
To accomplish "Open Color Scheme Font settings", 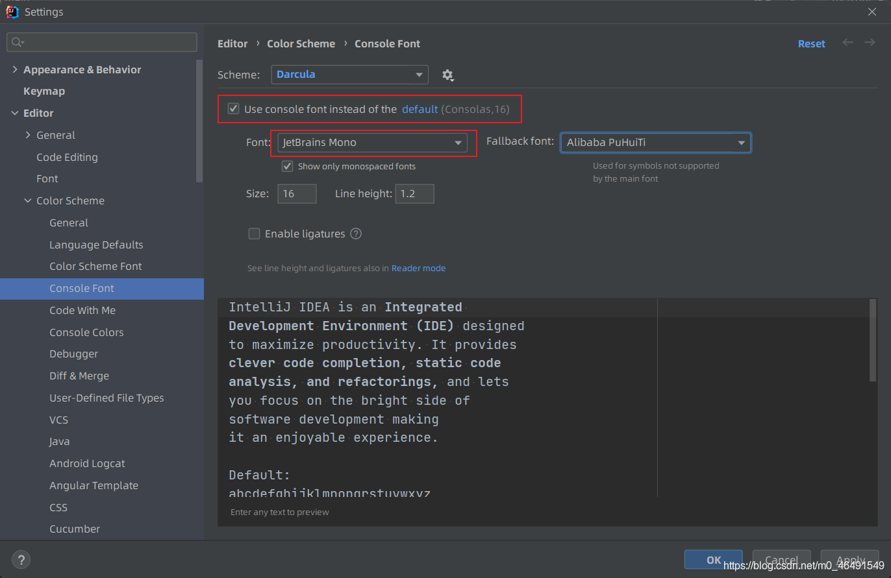I will [x=95, y=266].
